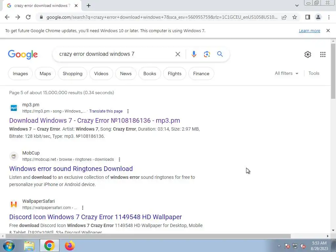This screenshot has height=252, width=336.
Task: Submit search with magnifier icon
Action: pos(220,54)
